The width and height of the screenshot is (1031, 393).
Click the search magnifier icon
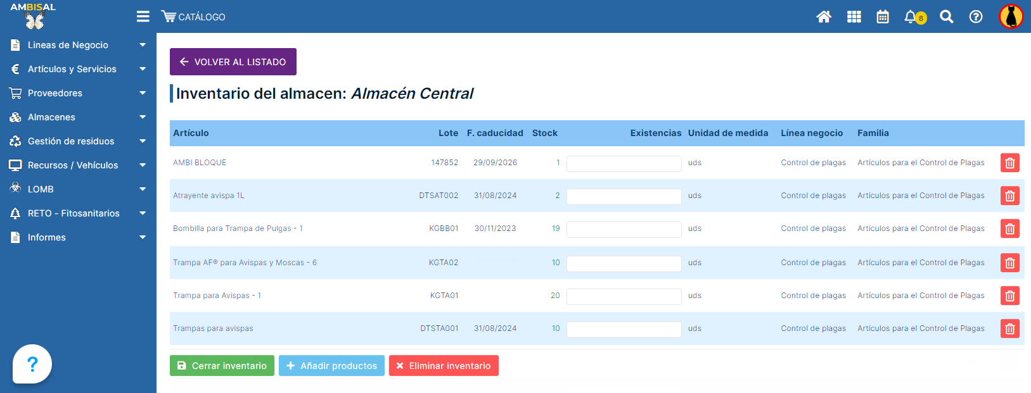946,17
